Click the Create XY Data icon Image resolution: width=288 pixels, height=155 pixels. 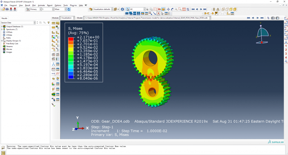(x=53, y=69)
